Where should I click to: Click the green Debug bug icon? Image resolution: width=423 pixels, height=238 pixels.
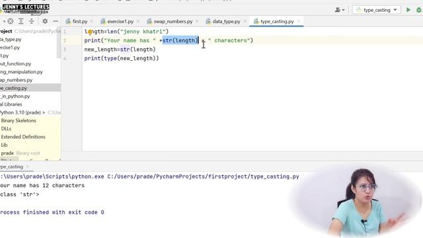click(x=419, y=10)
